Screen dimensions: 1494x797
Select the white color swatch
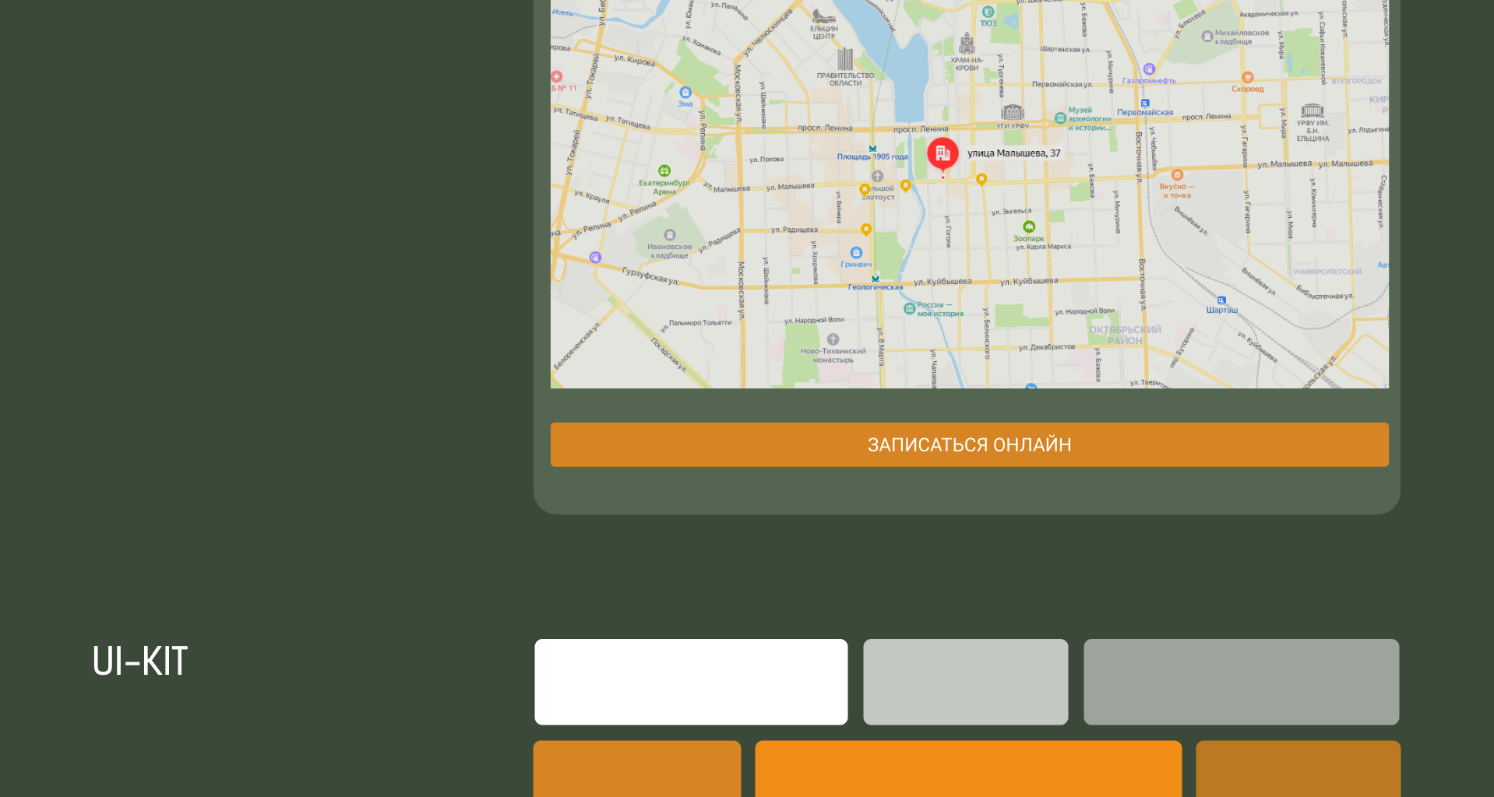(x=691, y=682)
